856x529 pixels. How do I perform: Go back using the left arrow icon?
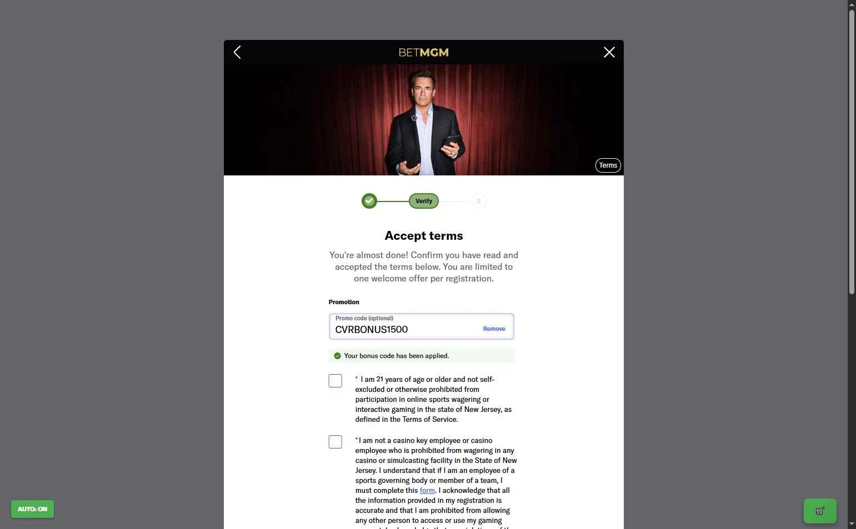(x=237, y=52)
